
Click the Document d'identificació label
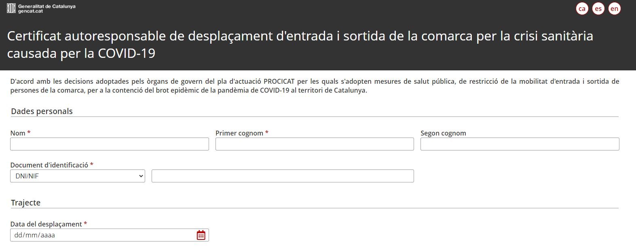[49, 165]
